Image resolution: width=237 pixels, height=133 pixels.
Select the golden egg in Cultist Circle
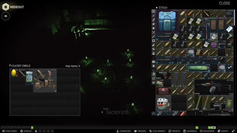[14, 73]
